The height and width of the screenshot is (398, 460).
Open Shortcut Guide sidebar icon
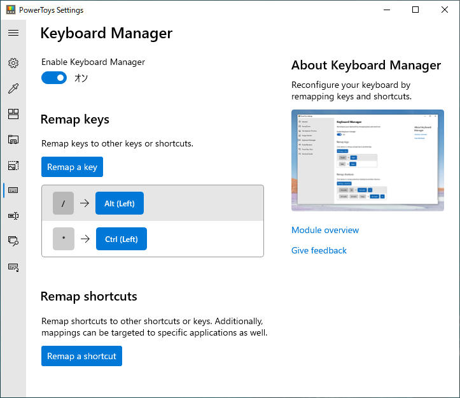tap(13, 267)
